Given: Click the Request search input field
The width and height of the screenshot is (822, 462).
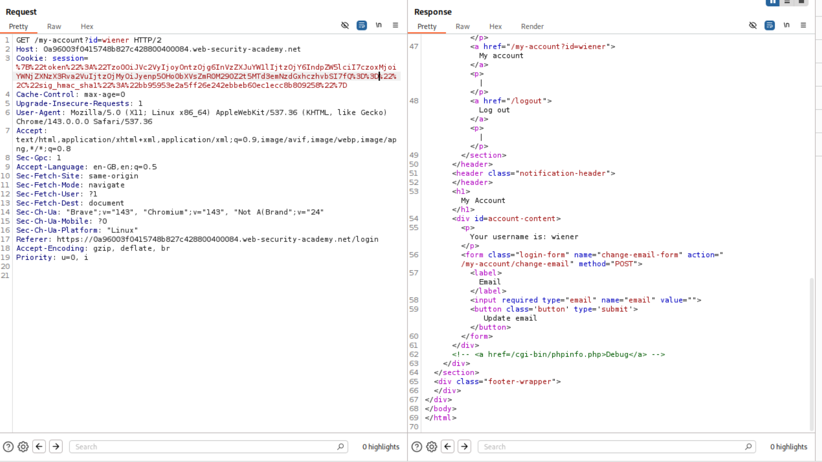Looking at the screenshot, I should [205, 446].
